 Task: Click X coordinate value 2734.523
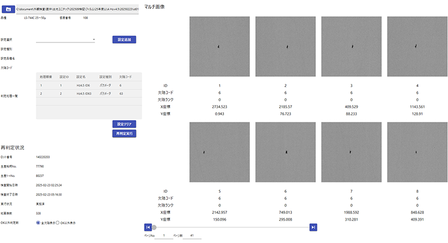pyautogui.click(x=220, y=107)
